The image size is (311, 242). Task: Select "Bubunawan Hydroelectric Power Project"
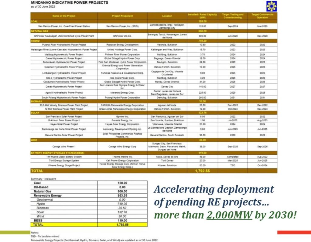click(x=64, y=62)
